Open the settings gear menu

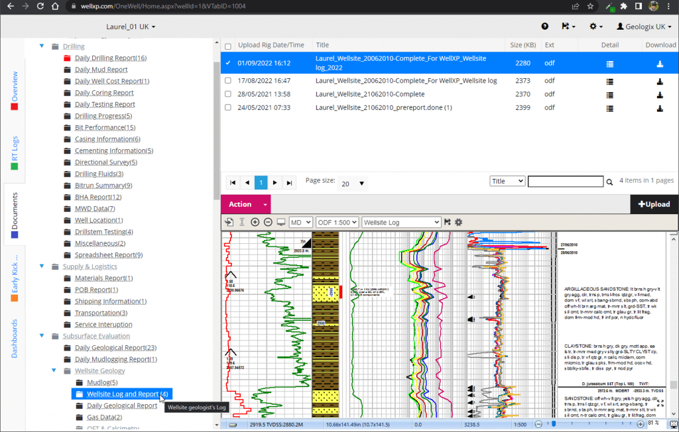click(596, 27)
